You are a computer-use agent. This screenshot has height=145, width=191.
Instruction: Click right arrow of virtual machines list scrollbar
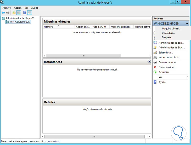[x=150, y=56]
